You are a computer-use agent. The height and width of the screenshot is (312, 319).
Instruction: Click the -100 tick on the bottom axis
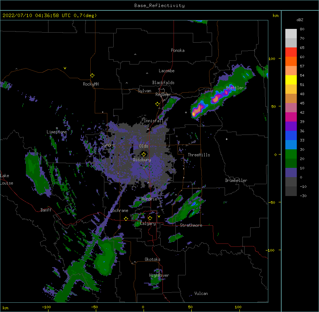[46, 307]
